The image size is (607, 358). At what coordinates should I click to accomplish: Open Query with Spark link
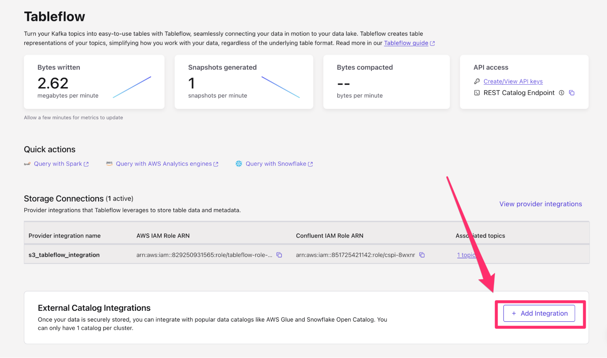point(58,164)
